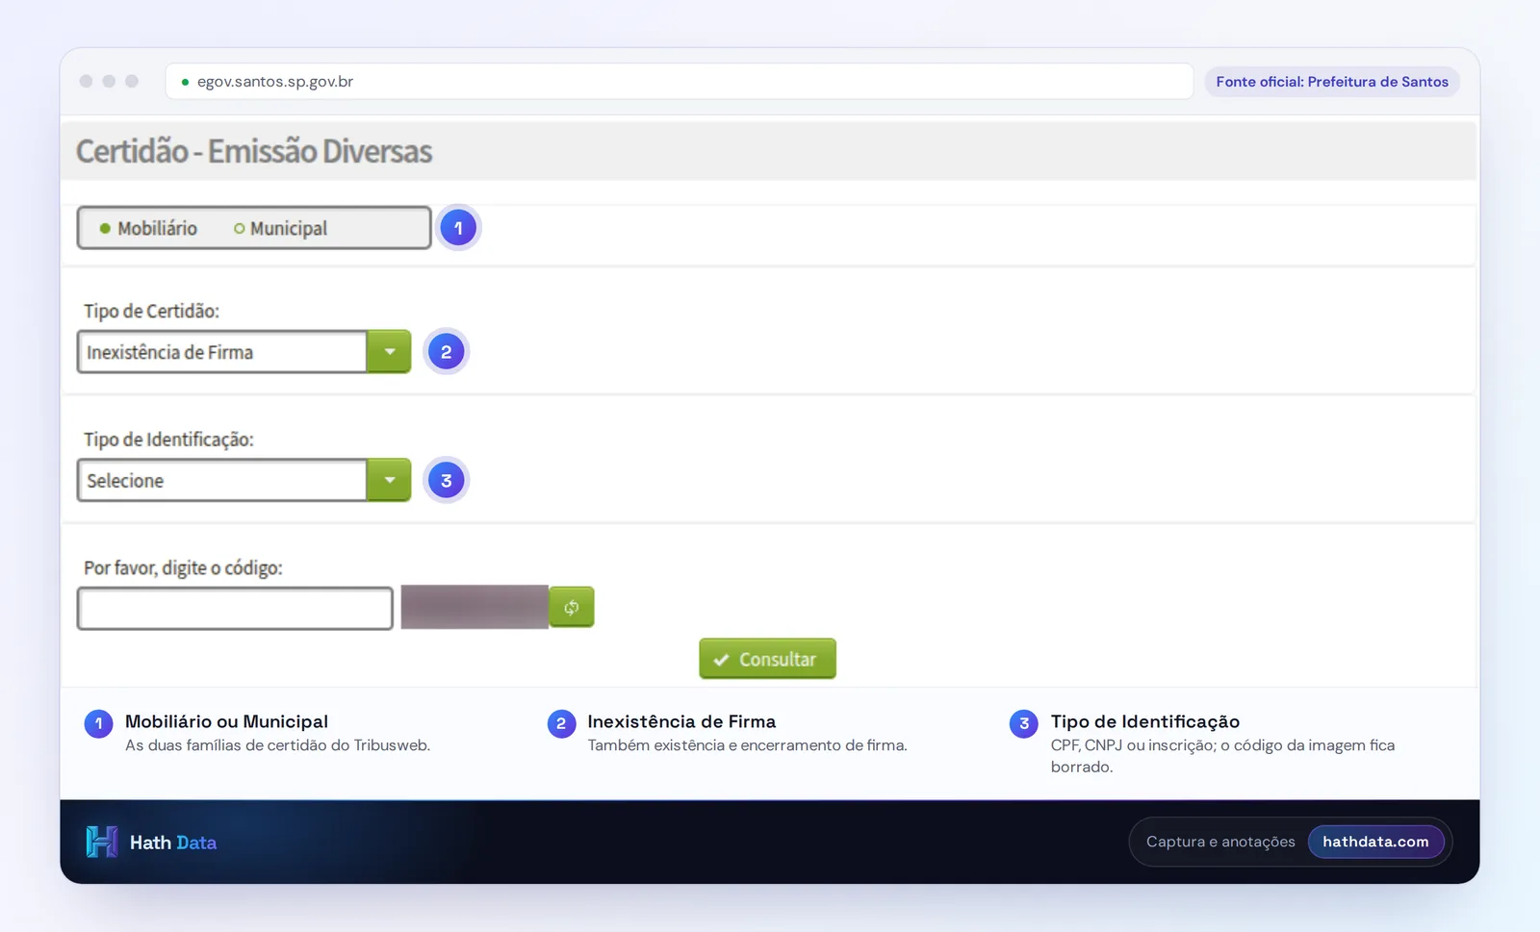Click the captcha refresh icon
1540x932 pixels.
point(572,608)
